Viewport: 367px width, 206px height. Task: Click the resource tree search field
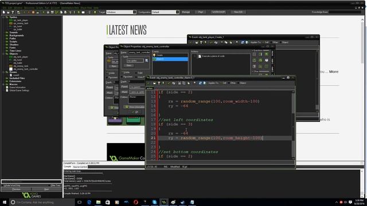(31, 181)
